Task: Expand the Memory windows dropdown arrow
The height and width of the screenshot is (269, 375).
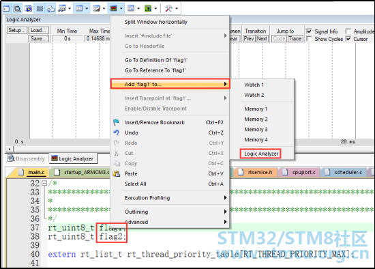Action: click(87, 9)
